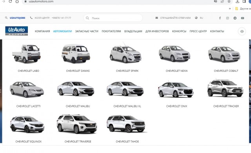Click the call center number +99878 141-77-77
Screen dimensions: 251x153
click(x=61, y=18)
